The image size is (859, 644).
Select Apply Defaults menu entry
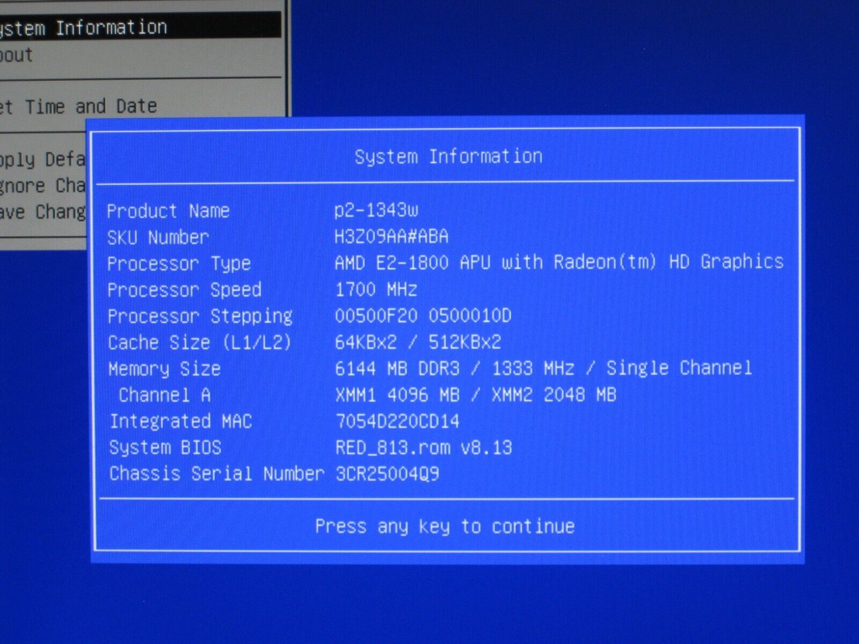tap(43, 159)
